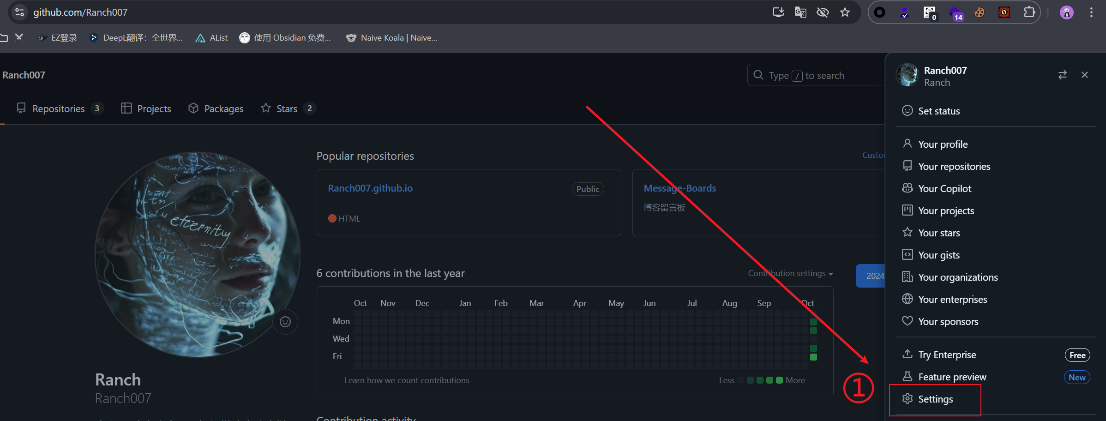Open the browser extensions puzzle icon
The image size is (1106, 421).
(1029, 12)
